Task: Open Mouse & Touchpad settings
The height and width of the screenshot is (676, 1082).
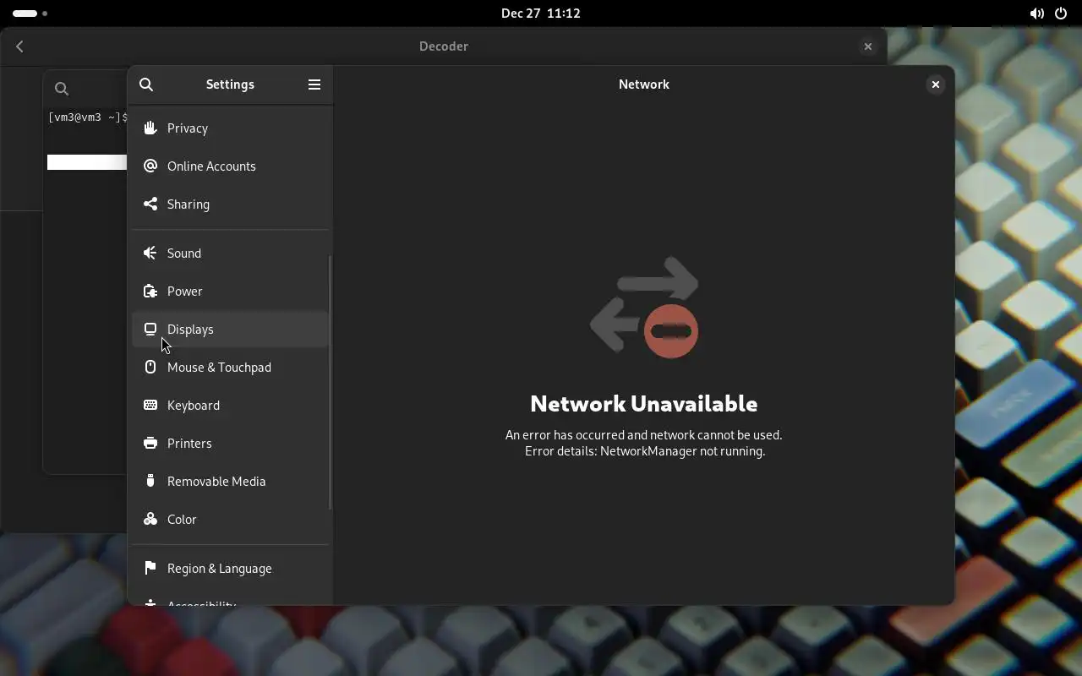Action: 230,367
